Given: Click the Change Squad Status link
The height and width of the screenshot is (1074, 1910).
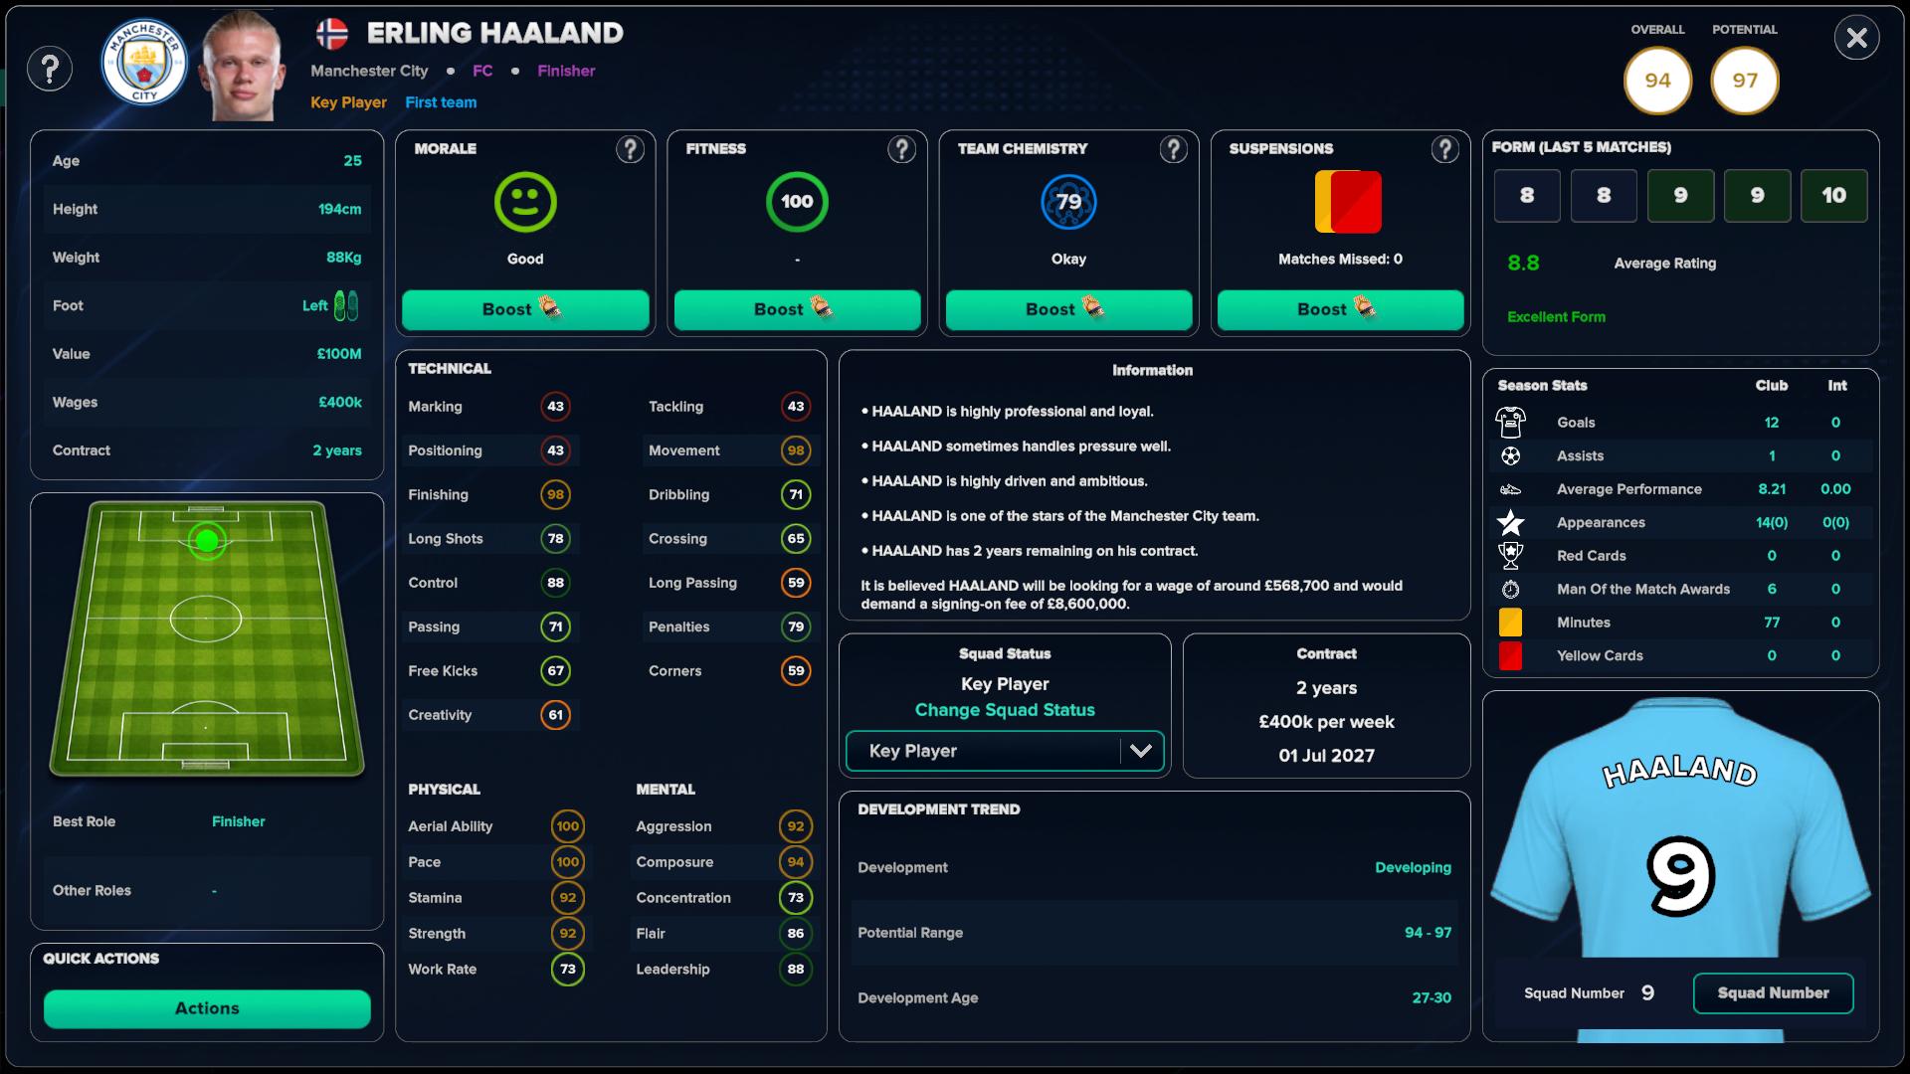Looking at the screenshot, I should tap(1005, 710).
